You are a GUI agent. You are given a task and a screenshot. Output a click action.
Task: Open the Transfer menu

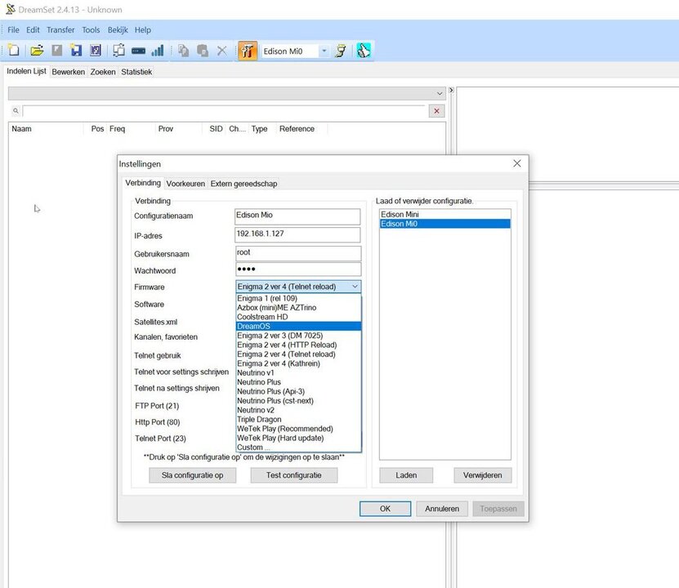(60, 29)
